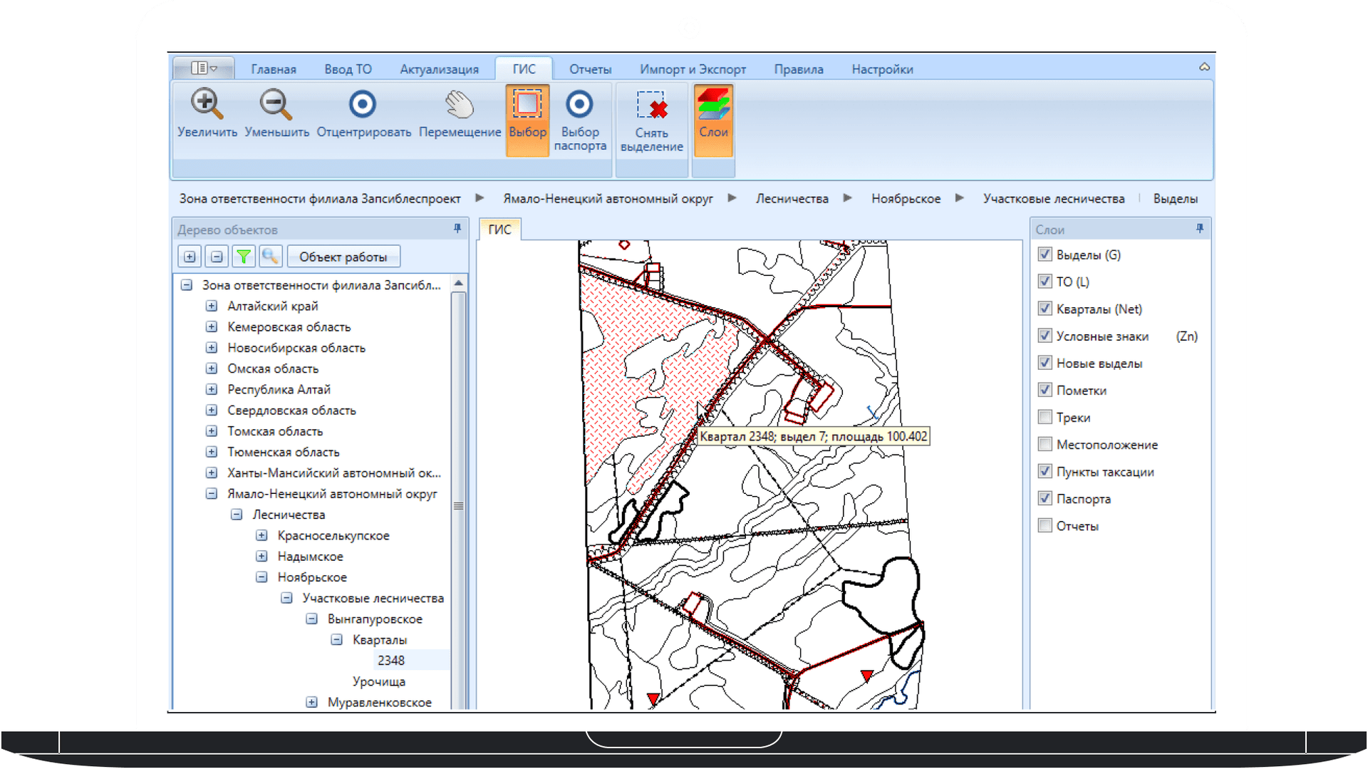This screenshot has height=769, width=1368.
Task: Toggle the Пометки layer checkbox
Action: tap(1045, 390)
